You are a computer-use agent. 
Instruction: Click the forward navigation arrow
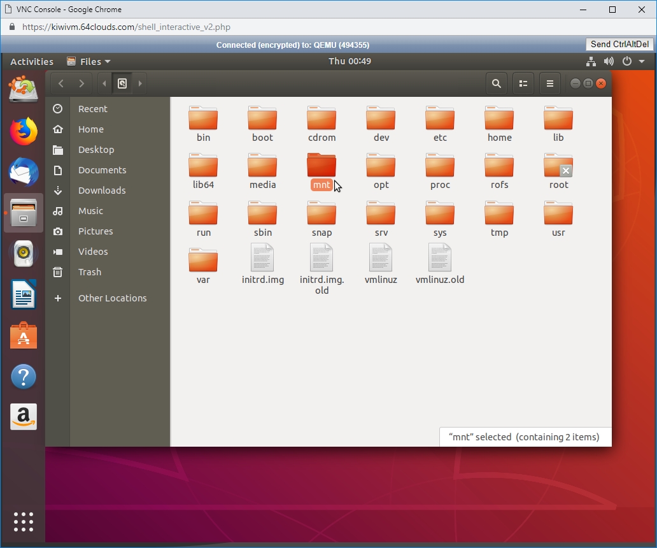[x=81, y=83]
